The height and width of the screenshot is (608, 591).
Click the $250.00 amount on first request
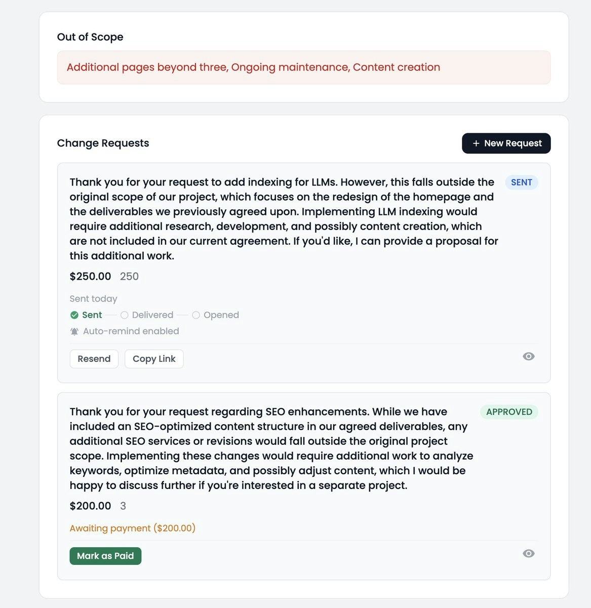coord(90,276)
